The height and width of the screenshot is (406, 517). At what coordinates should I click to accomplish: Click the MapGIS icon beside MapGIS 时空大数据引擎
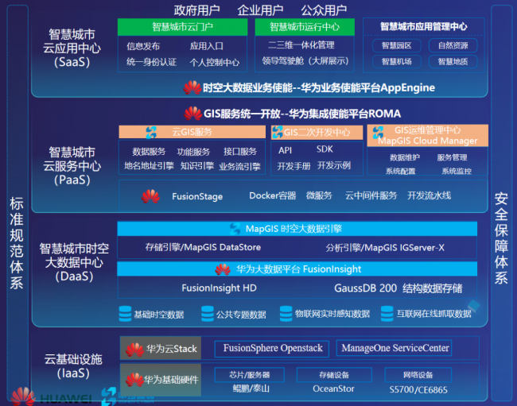(235, 229)
